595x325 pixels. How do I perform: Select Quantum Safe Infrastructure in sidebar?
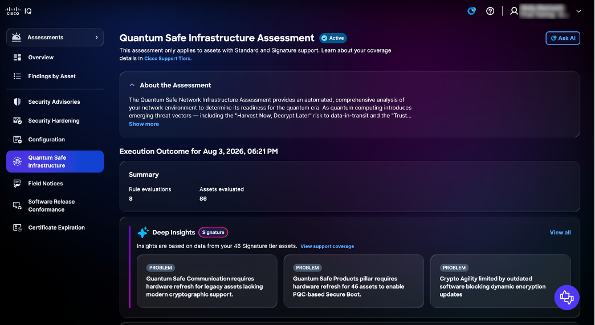click(55, 161)
